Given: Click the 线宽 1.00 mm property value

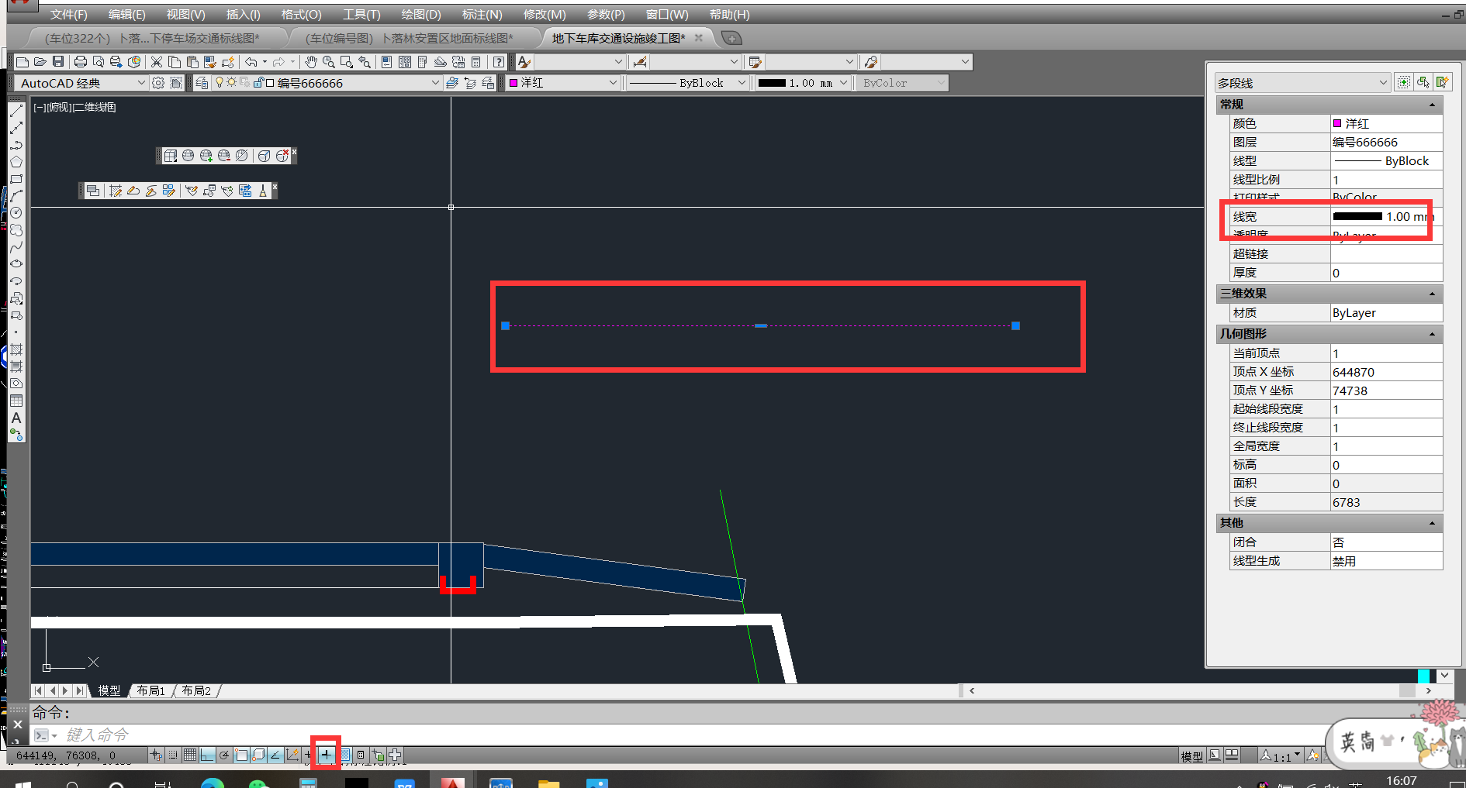Looking at the screenshot, I should (x=1386, y=216).
